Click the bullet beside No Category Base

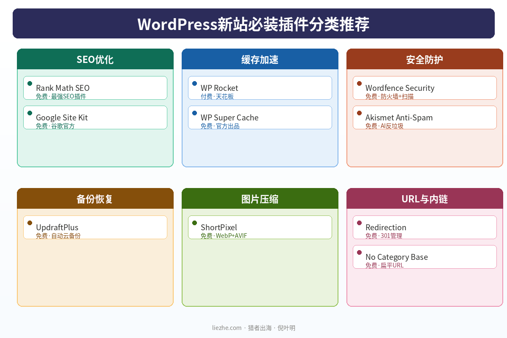(359, 252)
